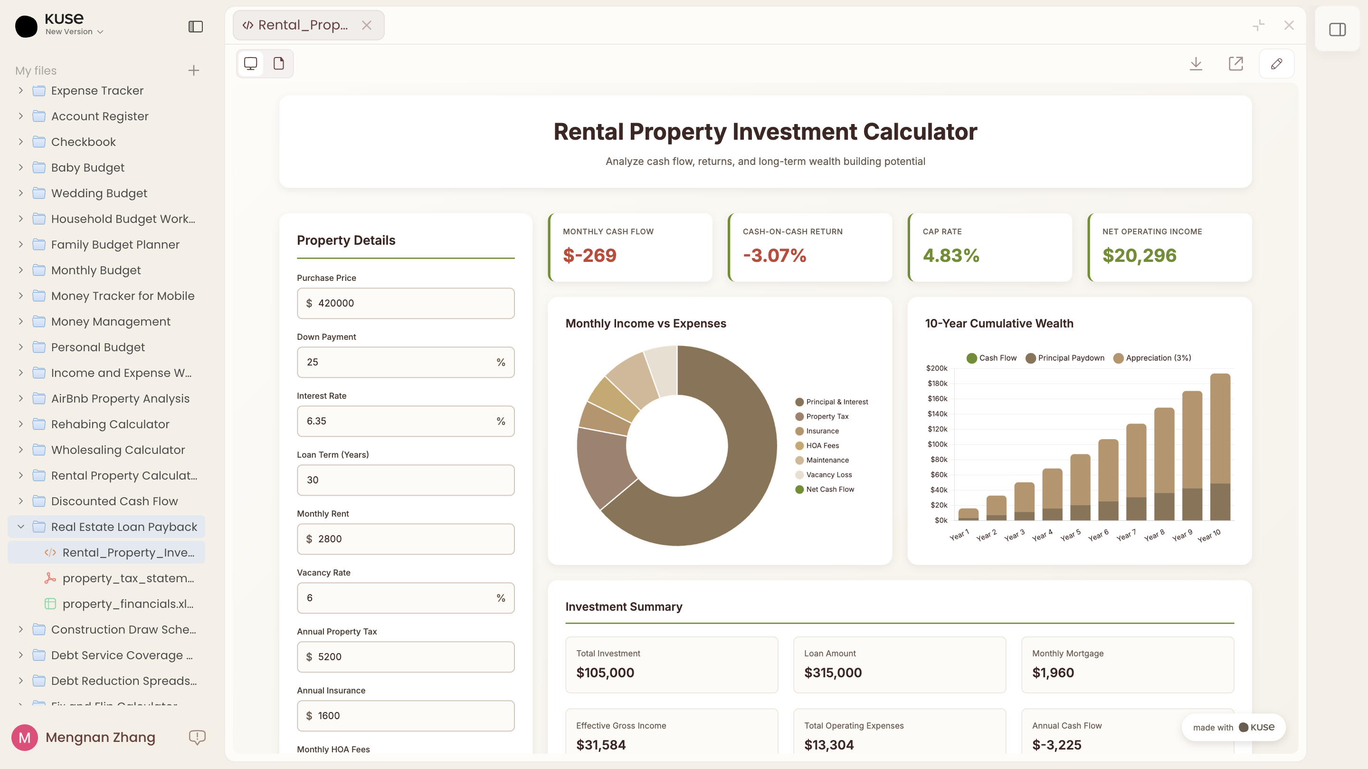Screen dimensions: 1368x769
Task: Click the download icon
Action: coord(1196,64)
